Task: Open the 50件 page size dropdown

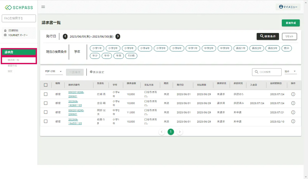Action: pos(290,72)
